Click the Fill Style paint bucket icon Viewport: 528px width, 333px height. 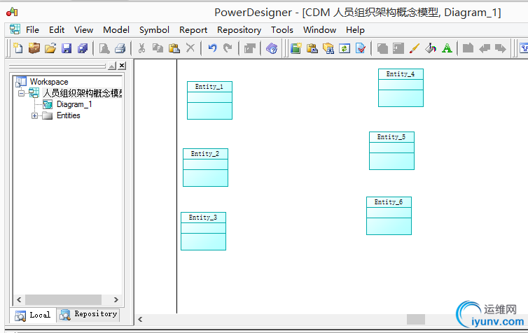point(431,48)
